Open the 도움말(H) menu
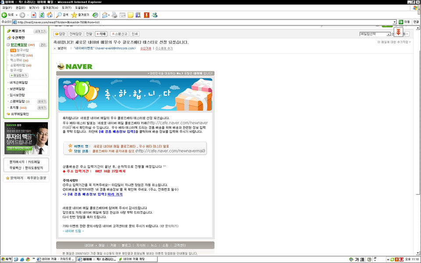This screenshot has height=263, width=421. 82,8
